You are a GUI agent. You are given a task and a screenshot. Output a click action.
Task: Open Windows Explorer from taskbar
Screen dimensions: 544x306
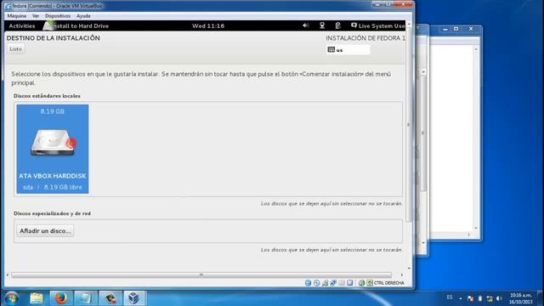point(36,298)
